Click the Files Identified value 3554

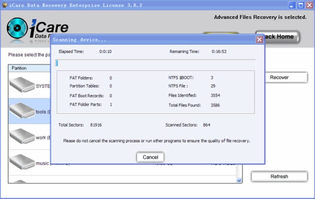tap(215, 95)
